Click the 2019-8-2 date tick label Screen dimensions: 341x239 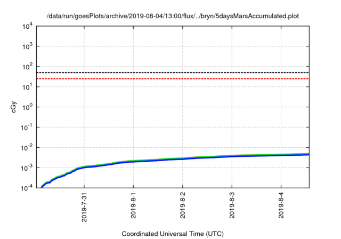(183, 205)
